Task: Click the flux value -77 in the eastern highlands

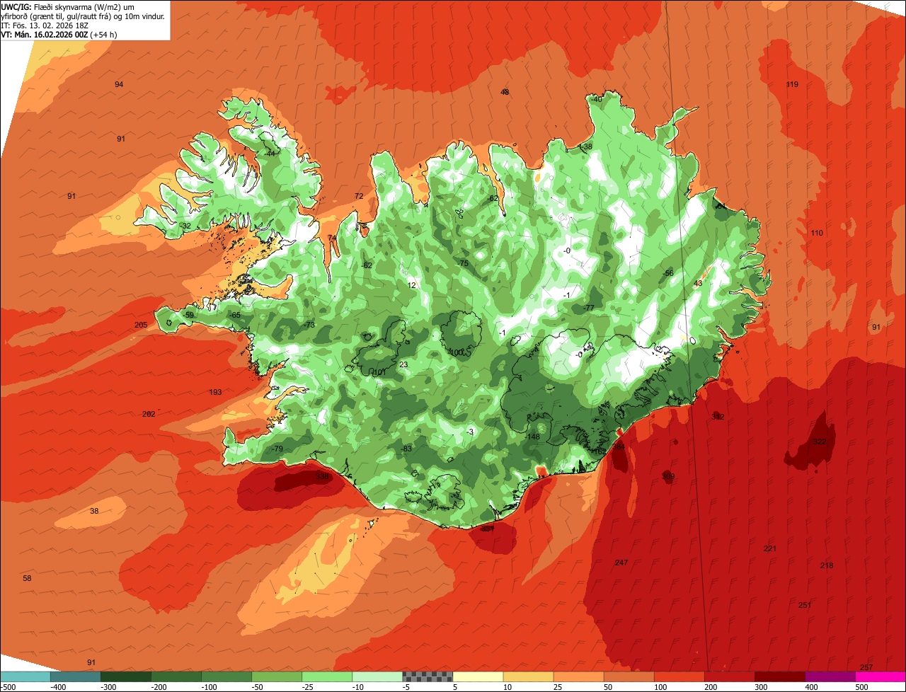Action: (588, 308)
